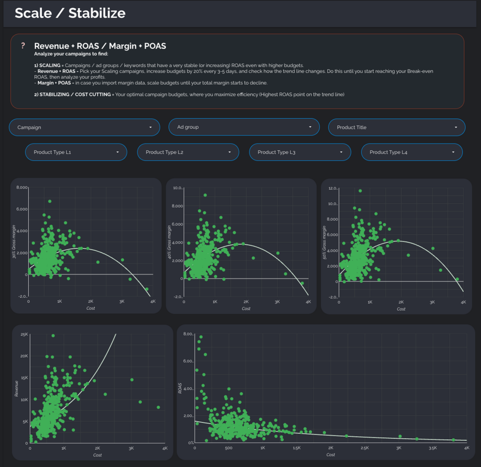Click the 40% Gross margin scatter chart
The image size is (481, 467).
[x=241, y=246]
